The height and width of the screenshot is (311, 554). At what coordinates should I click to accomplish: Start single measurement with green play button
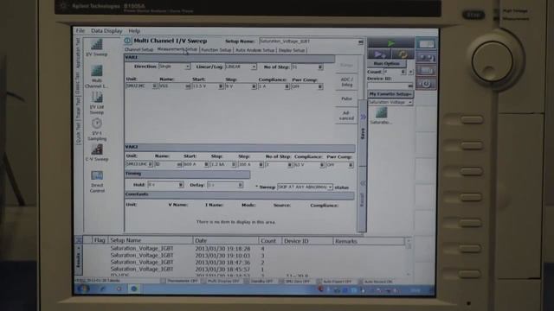coord(390,43)
